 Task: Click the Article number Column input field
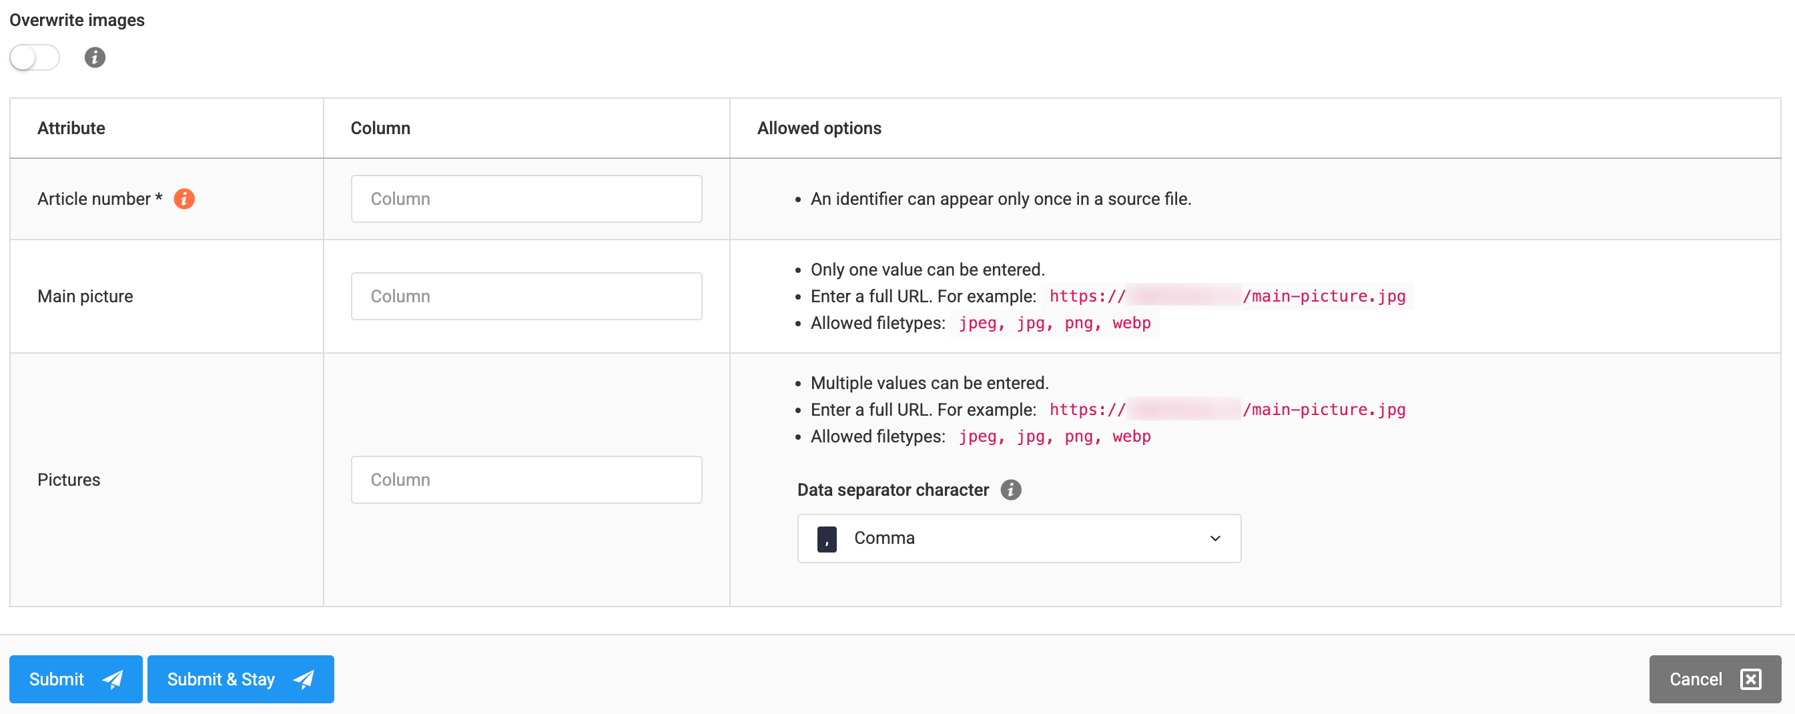coord(526,199)
